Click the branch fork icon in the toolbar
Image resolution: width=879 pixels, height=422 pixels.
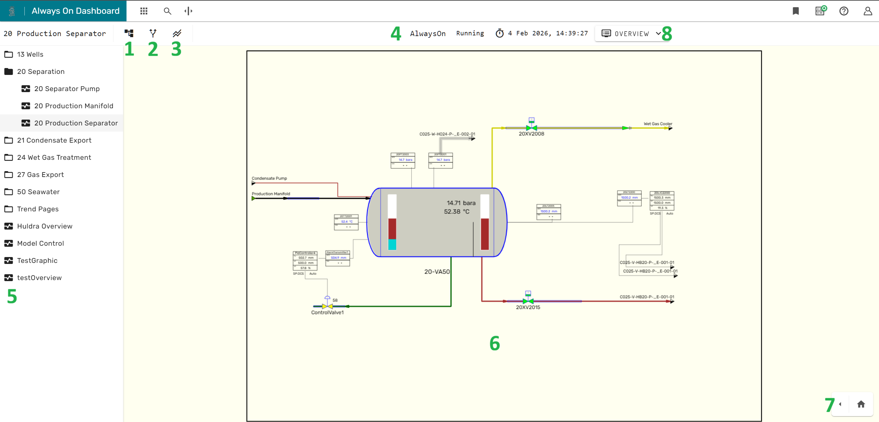(x=153, y=33)
